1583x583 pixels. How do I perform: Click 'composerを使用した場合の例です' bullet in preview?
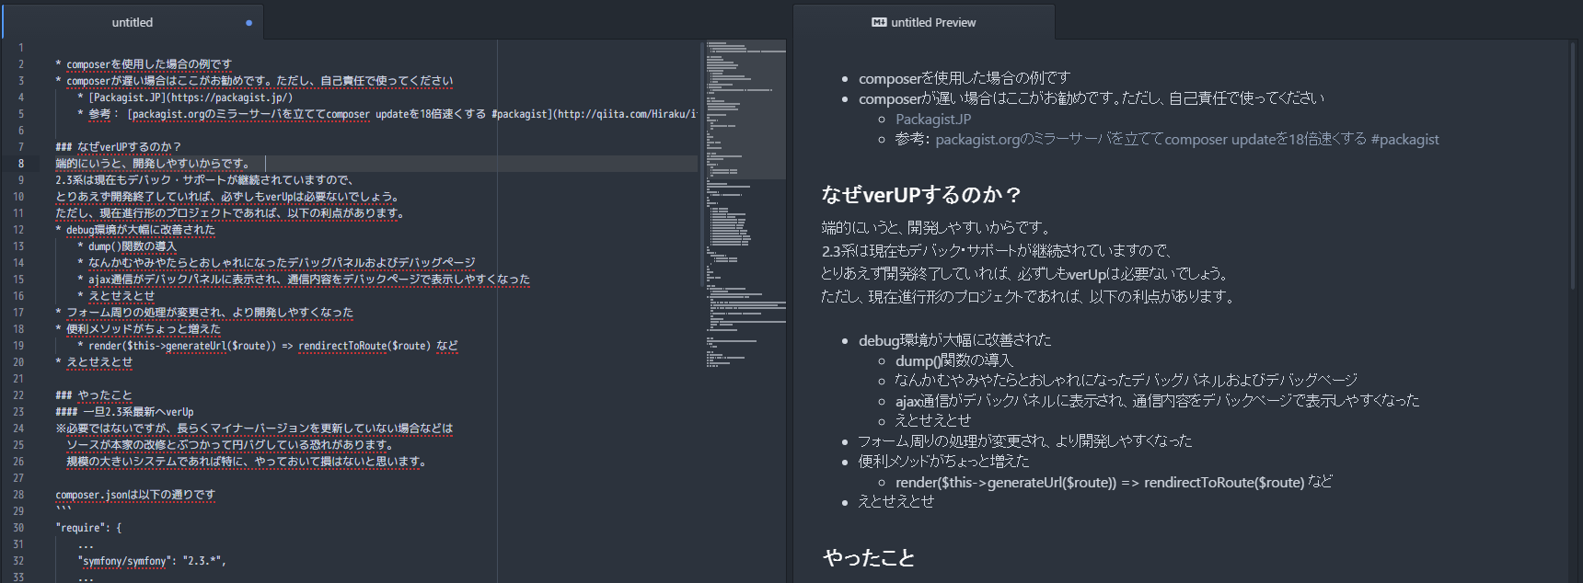[965, 78]
